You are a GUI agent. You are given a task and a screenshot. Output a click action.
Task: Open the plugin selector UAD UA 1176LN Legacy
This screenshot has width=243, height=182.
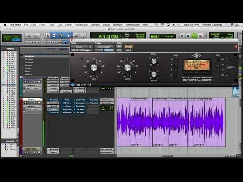point(82,50)
